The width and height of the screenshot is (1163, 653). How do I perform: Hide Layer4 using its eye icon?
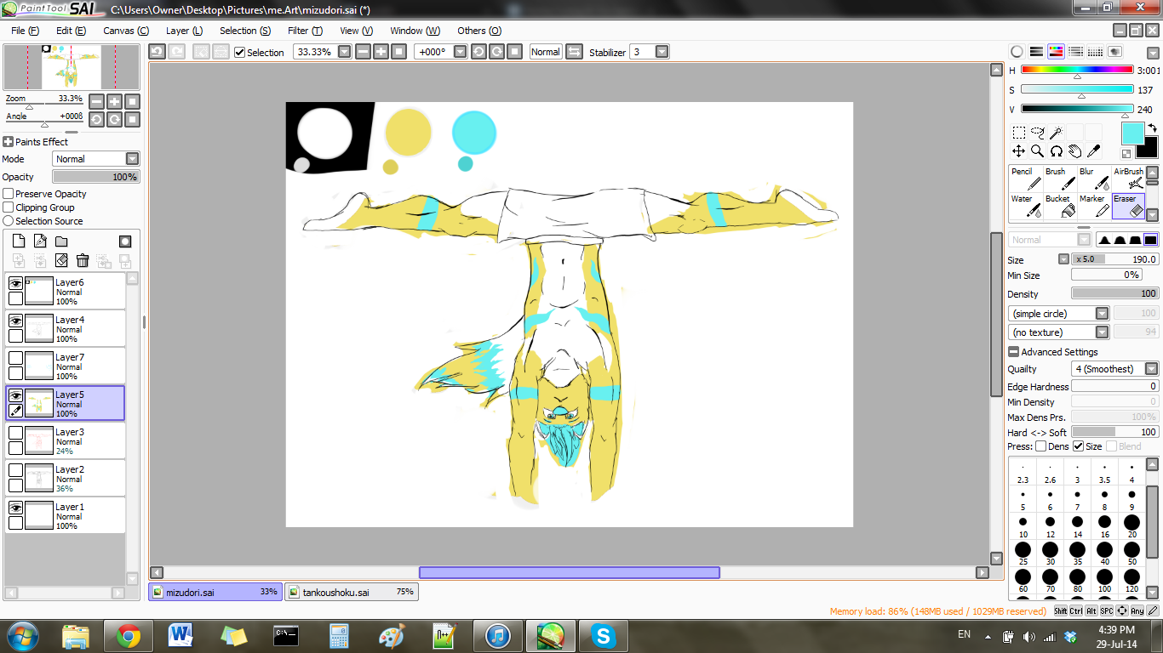15,321
